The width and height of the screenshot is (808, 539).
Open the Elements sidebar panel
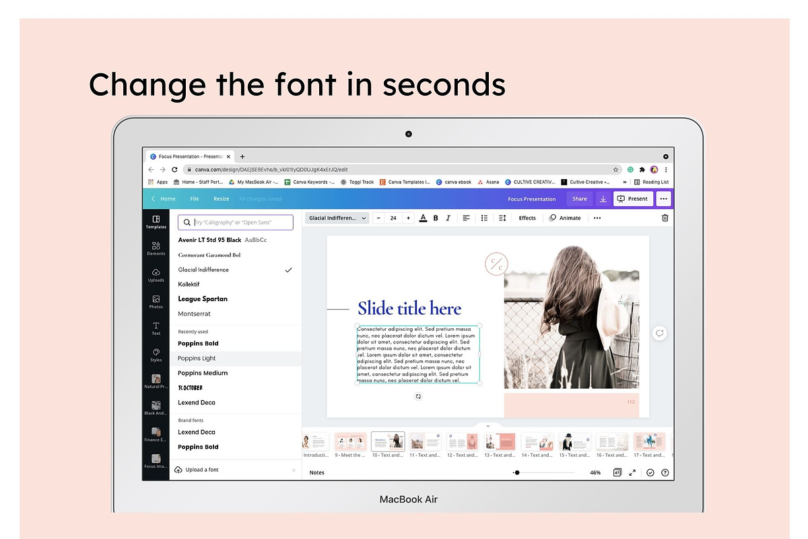tap(156, 249)
